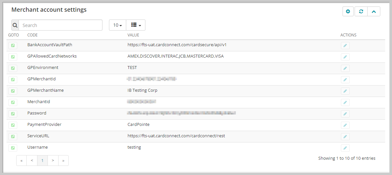The width and height of the screenshot is (392, 175).
Task: Focus the Search input field
Action: (x=61, y=25)
